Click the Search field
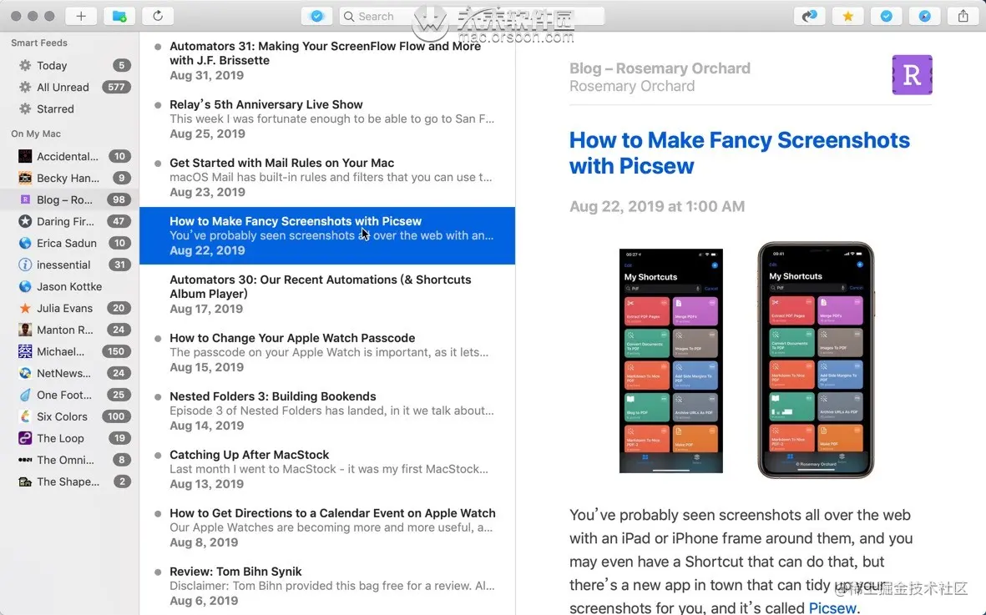Image resolution: width=986 pixels, height=615 pixels. click(x=472, y=16)
